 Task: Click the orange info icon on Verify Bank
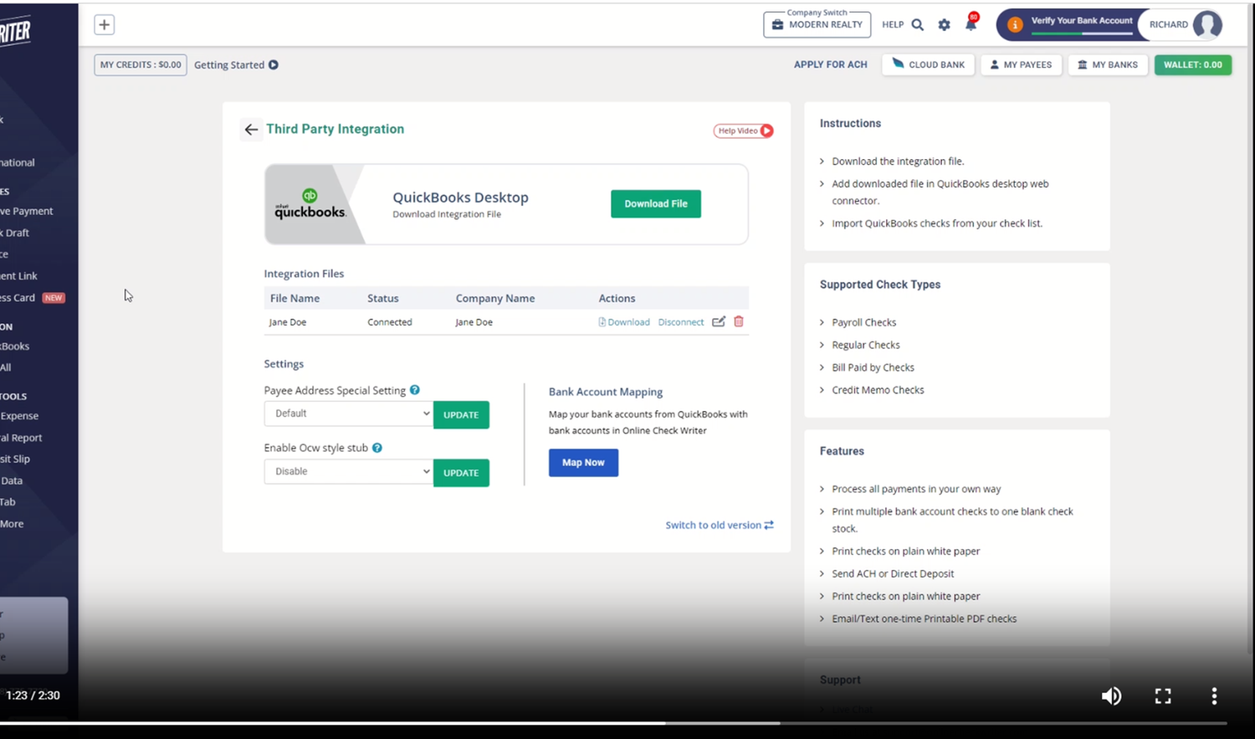pyautogui.click(x=1015, y=25)
